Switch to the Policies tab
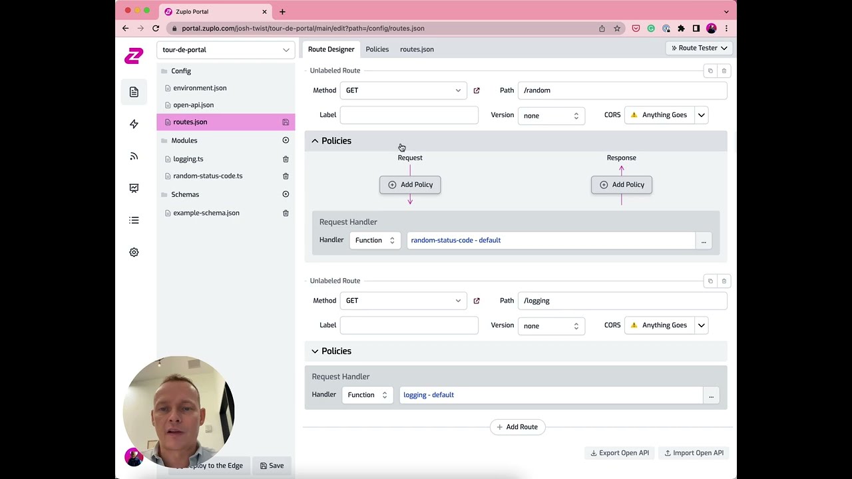 coord(377,49)
